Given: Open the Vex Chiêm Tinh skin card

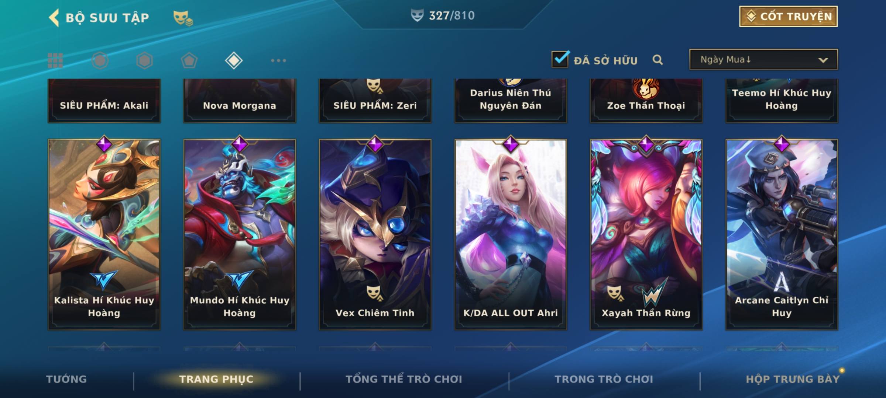Looking at the screenshot, I should point(375,234).
